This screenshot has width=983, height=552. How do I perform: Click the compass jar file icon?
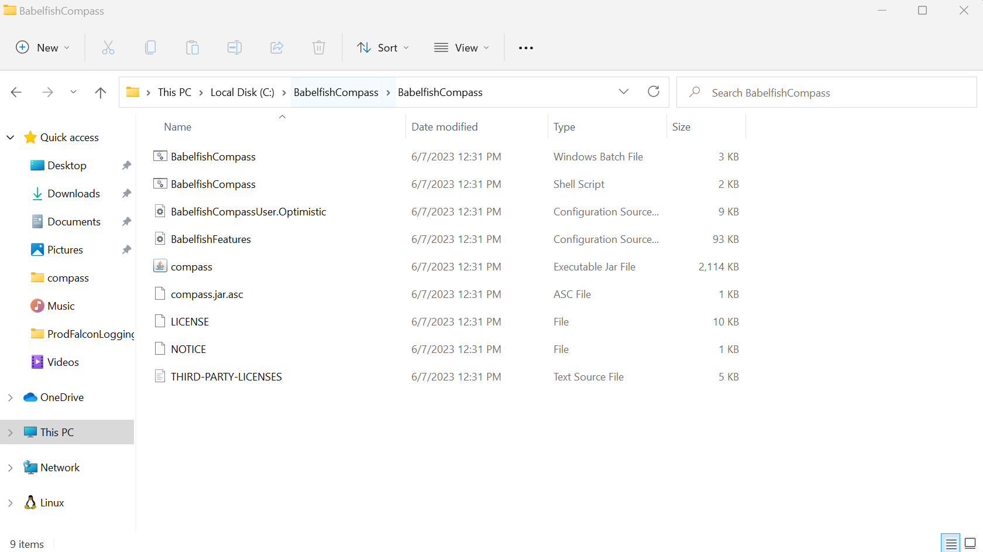point(160,266)
